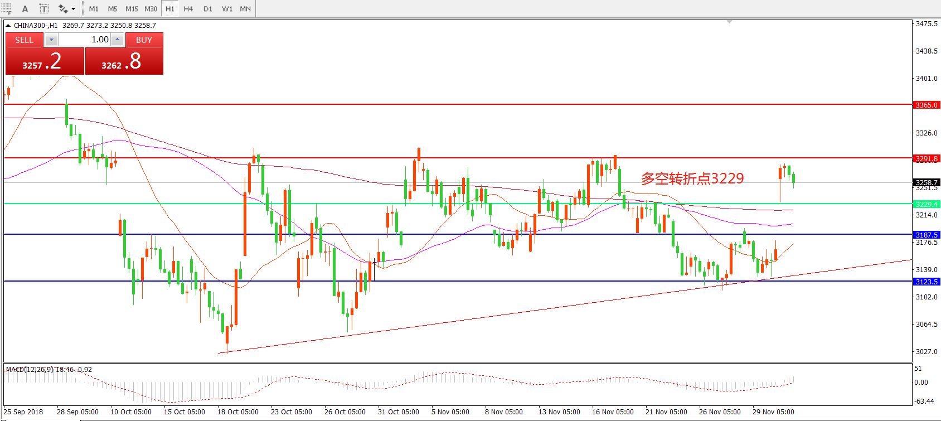Switch chart to M1 timeframe
Image resolution: width=941 pixels, height=421 pixels.
(94, 9)
